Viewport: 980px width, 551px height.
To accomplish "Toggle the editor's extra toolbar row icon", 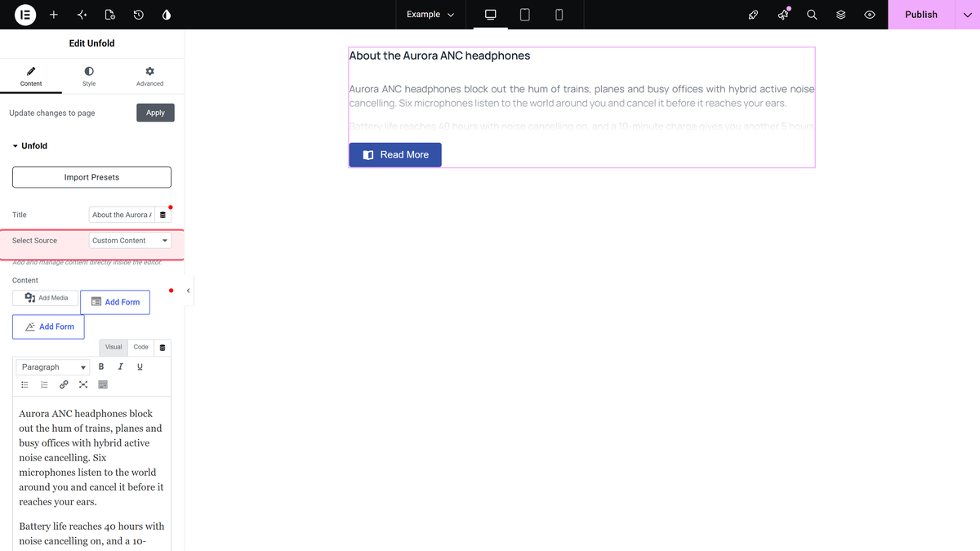I will 103,384.
